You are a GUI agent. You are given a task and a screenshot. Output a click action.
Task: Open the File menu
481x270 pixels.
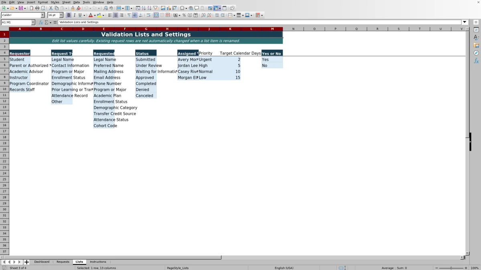coord(3,2)
